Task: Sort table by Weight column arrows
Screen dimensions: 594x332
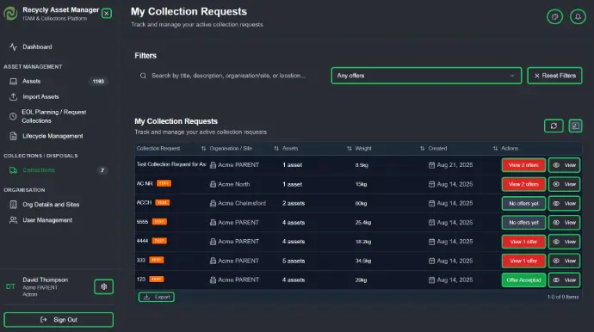Action: tap(422, 149)
